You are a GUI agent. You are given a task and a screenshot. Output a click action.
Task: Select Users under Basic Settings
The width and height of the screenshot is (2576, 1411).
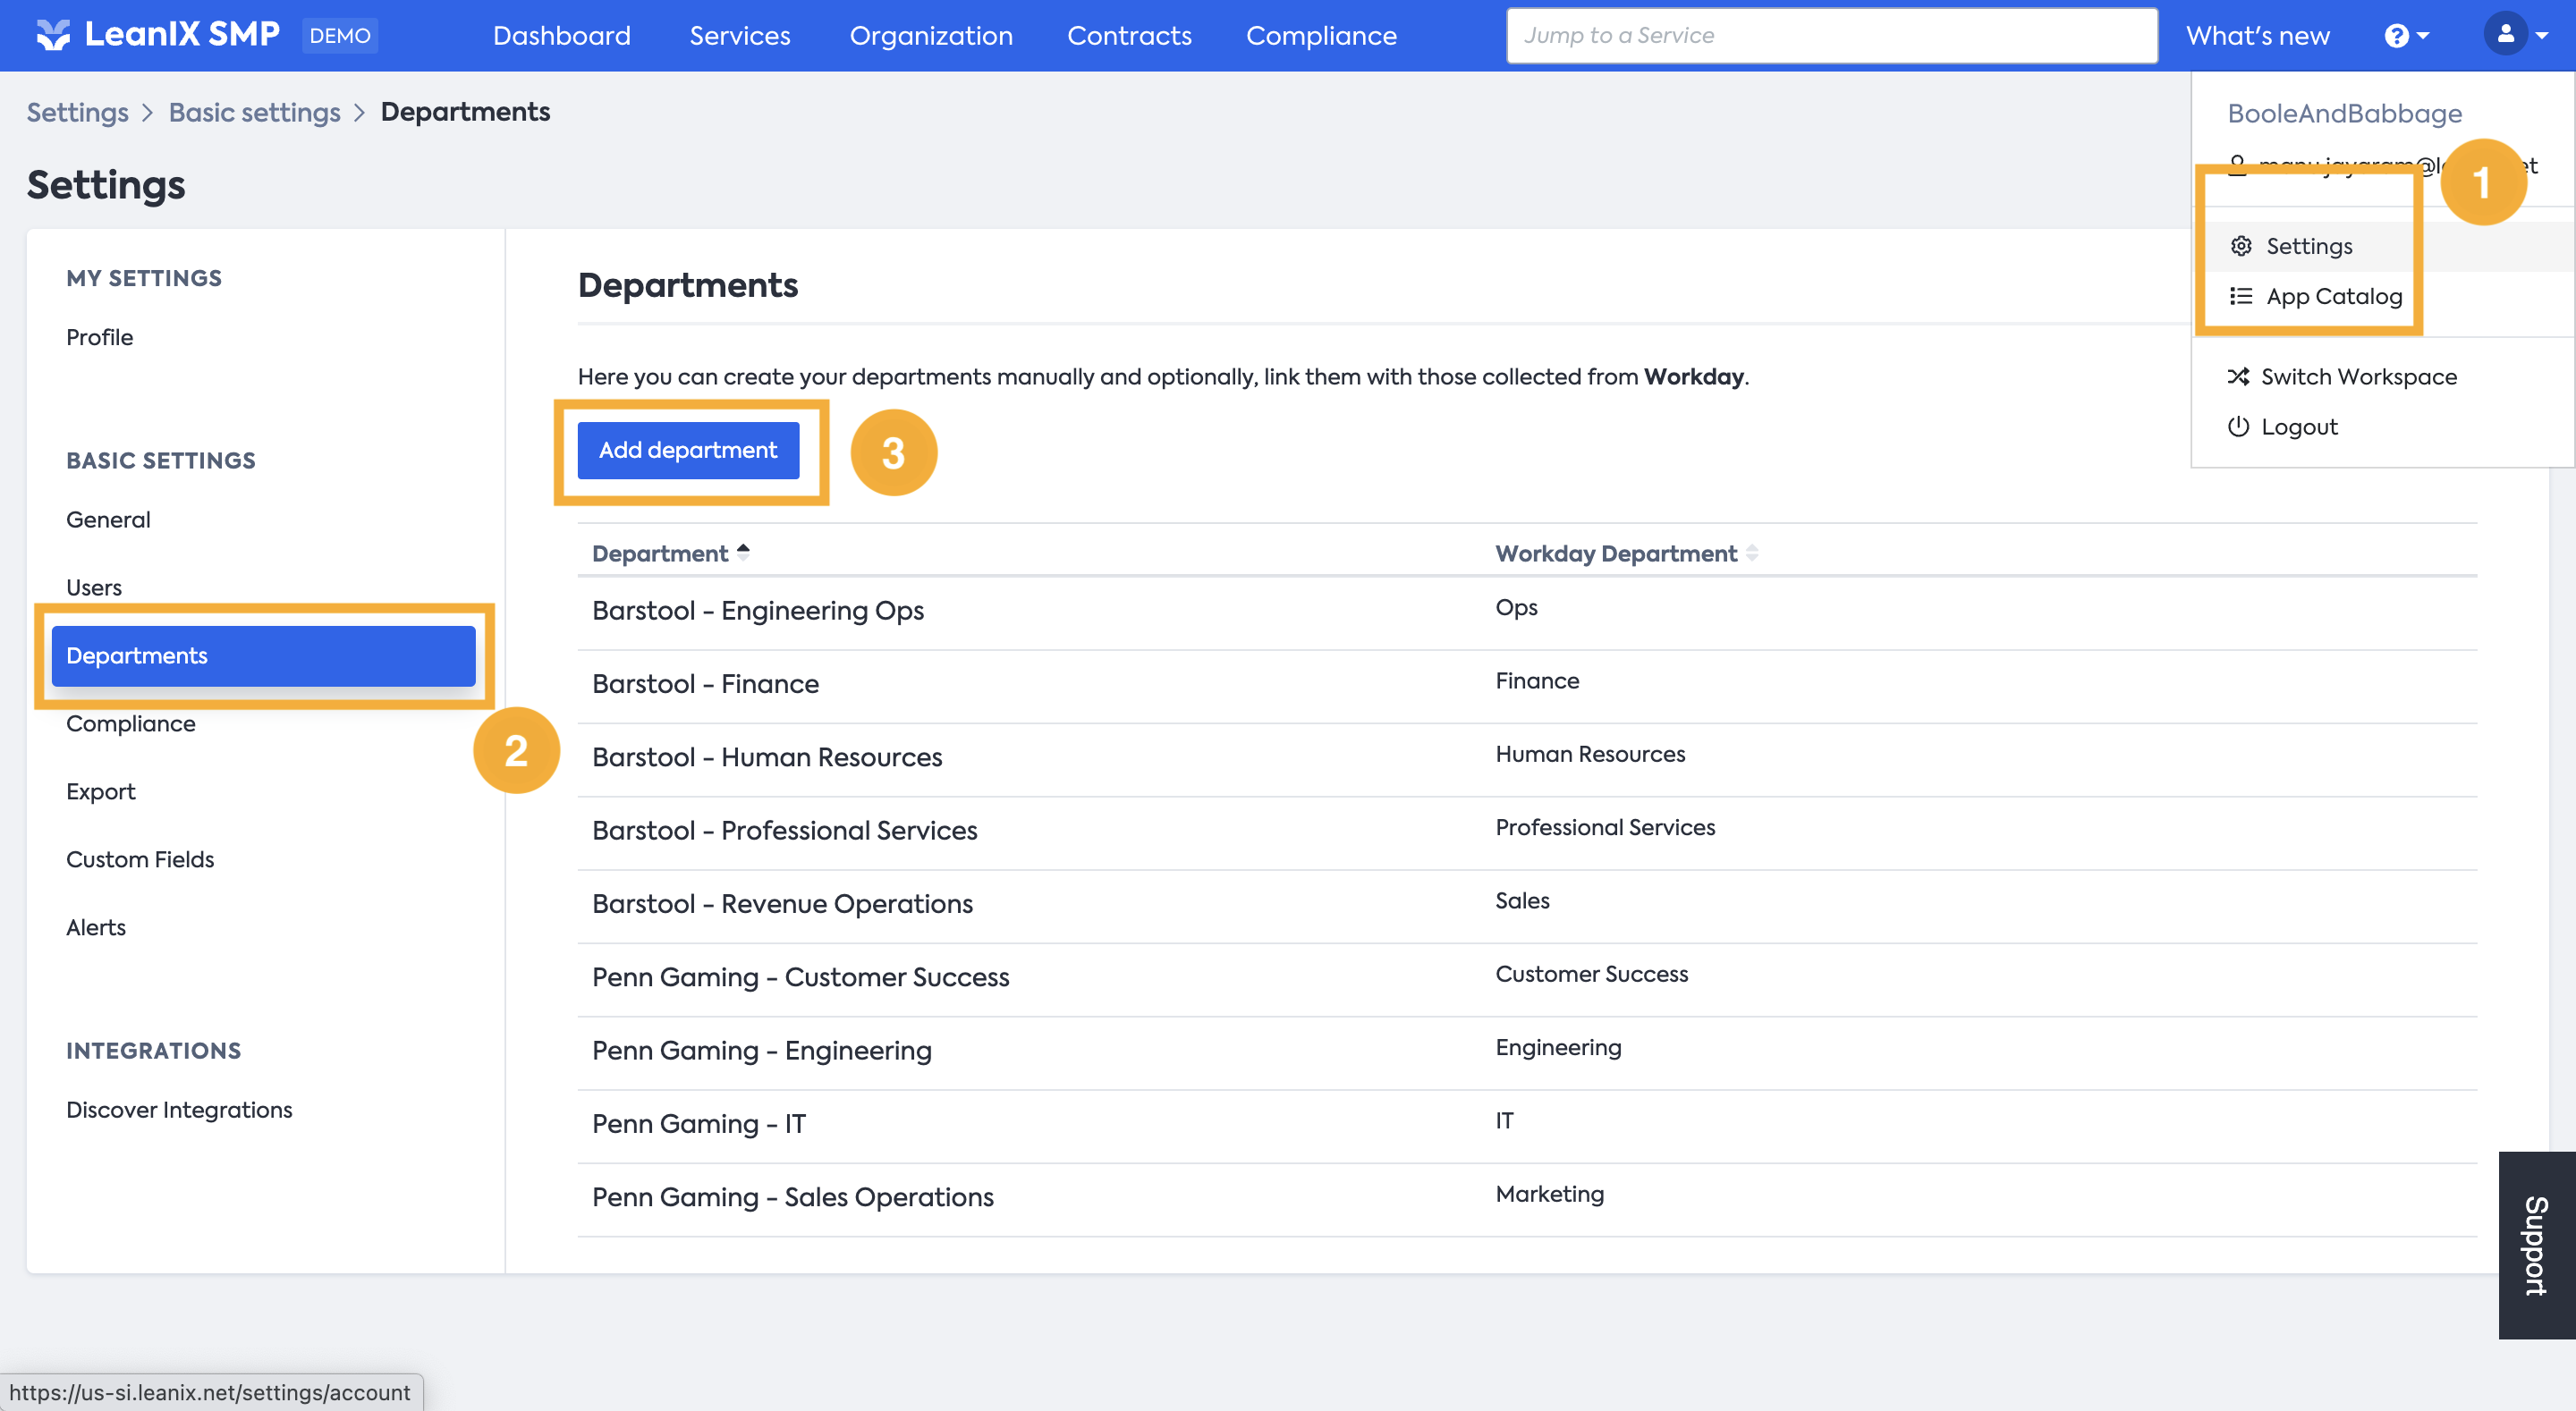[94, 587]
